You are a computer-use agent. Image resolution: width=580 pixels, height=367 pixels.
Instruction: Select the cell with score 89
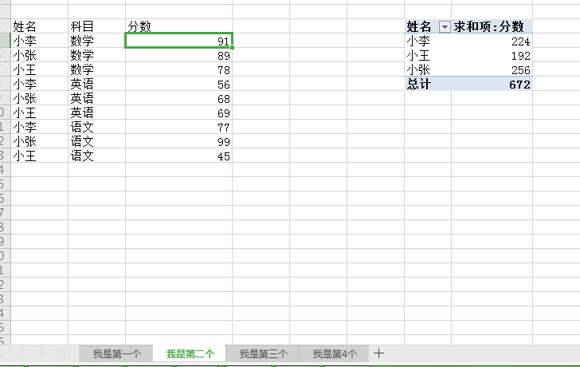point(179,55)
